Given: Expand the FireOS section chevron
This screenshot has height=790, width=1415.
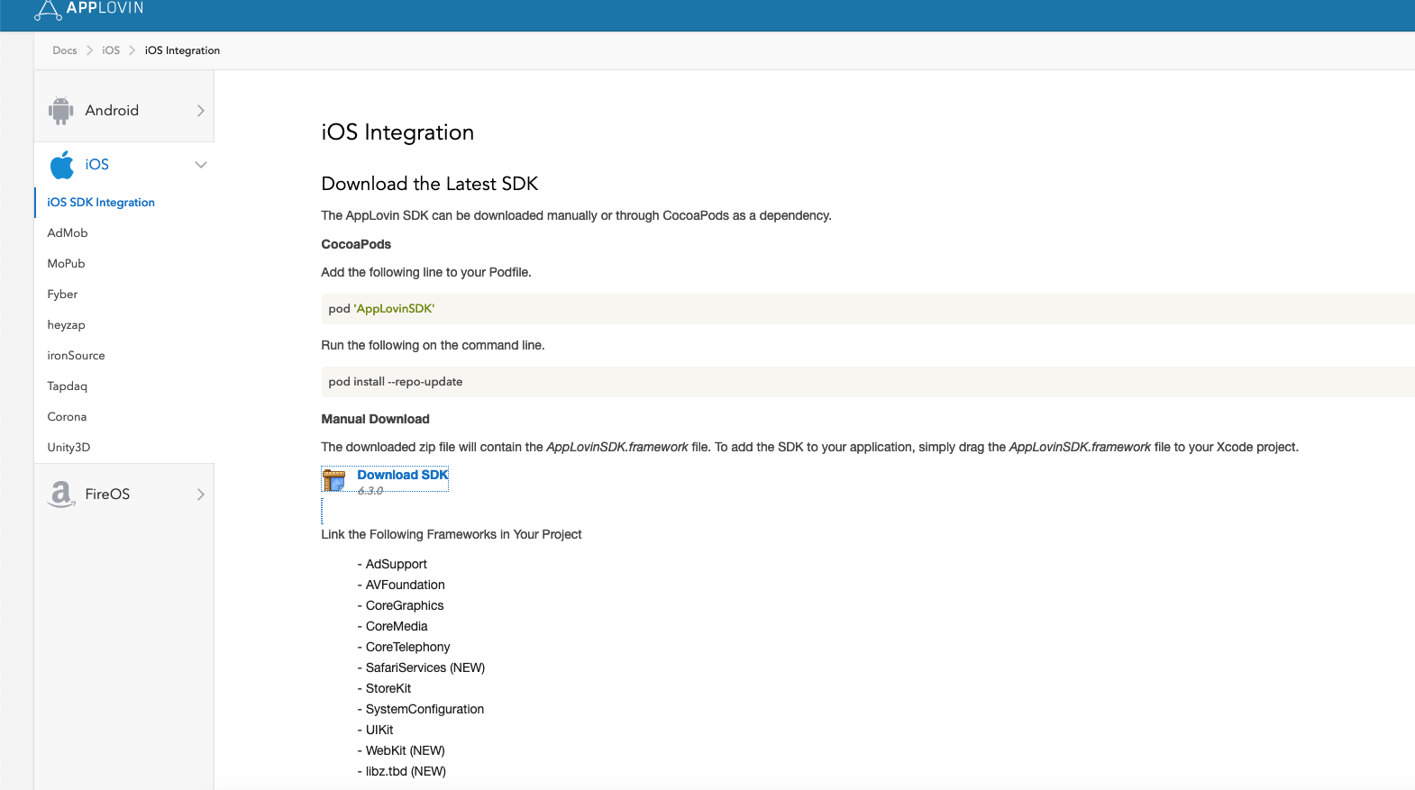Looking at the screenshot, I should click(x=200, y=495).
